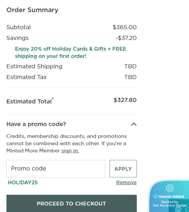The width and height of the screenshot is (189, 212).
Task: Open the chat bubble icon
Action: [x=179, y=209]
